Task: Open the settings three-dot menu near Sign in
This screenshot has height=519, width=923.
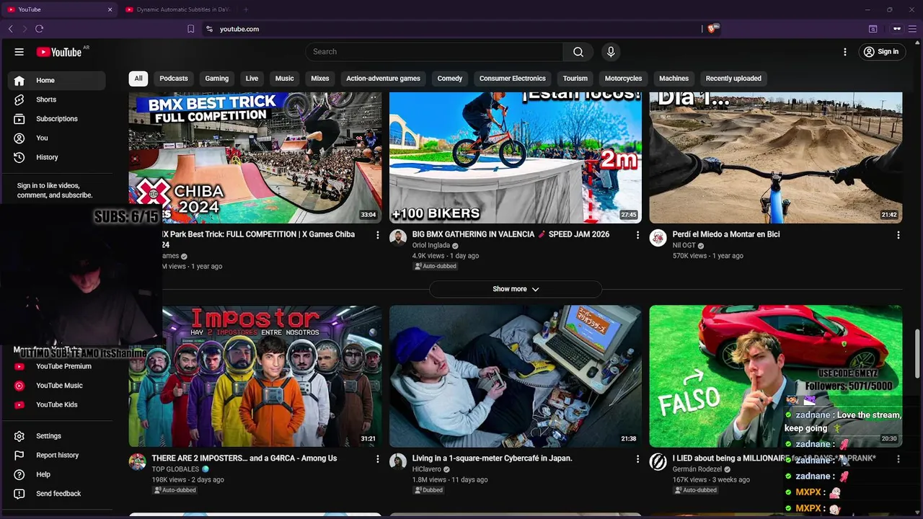Action: tap(845, 52)
